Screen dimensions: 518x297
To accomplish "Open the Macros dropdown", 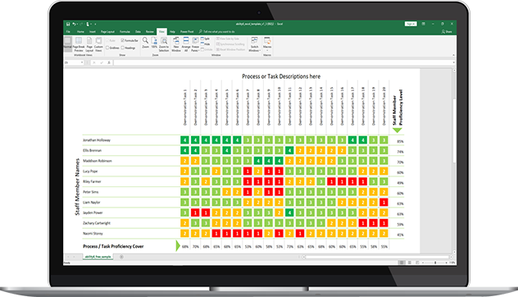I will click(x=267, y=44).
